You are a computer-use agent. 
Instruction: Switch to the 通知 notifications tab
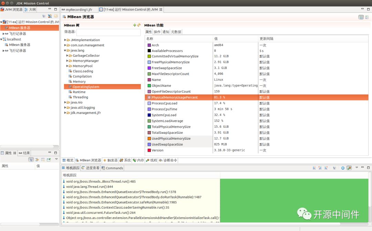point(166,32)
